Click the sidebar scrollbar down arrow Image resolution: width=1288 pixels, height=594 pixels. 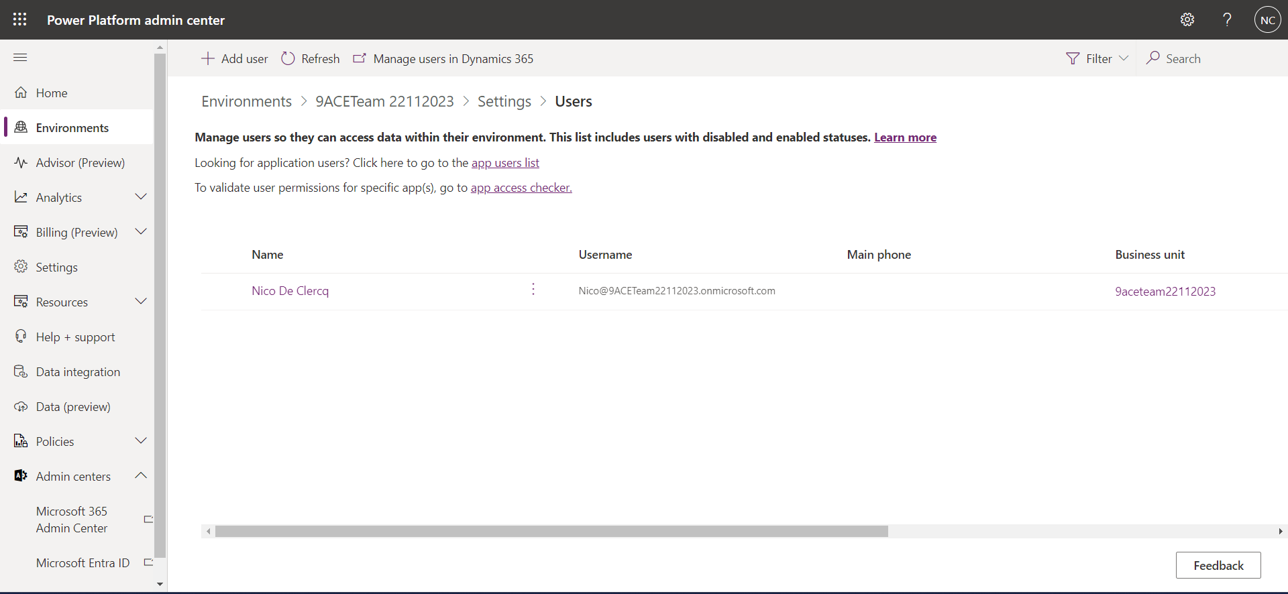160,584
